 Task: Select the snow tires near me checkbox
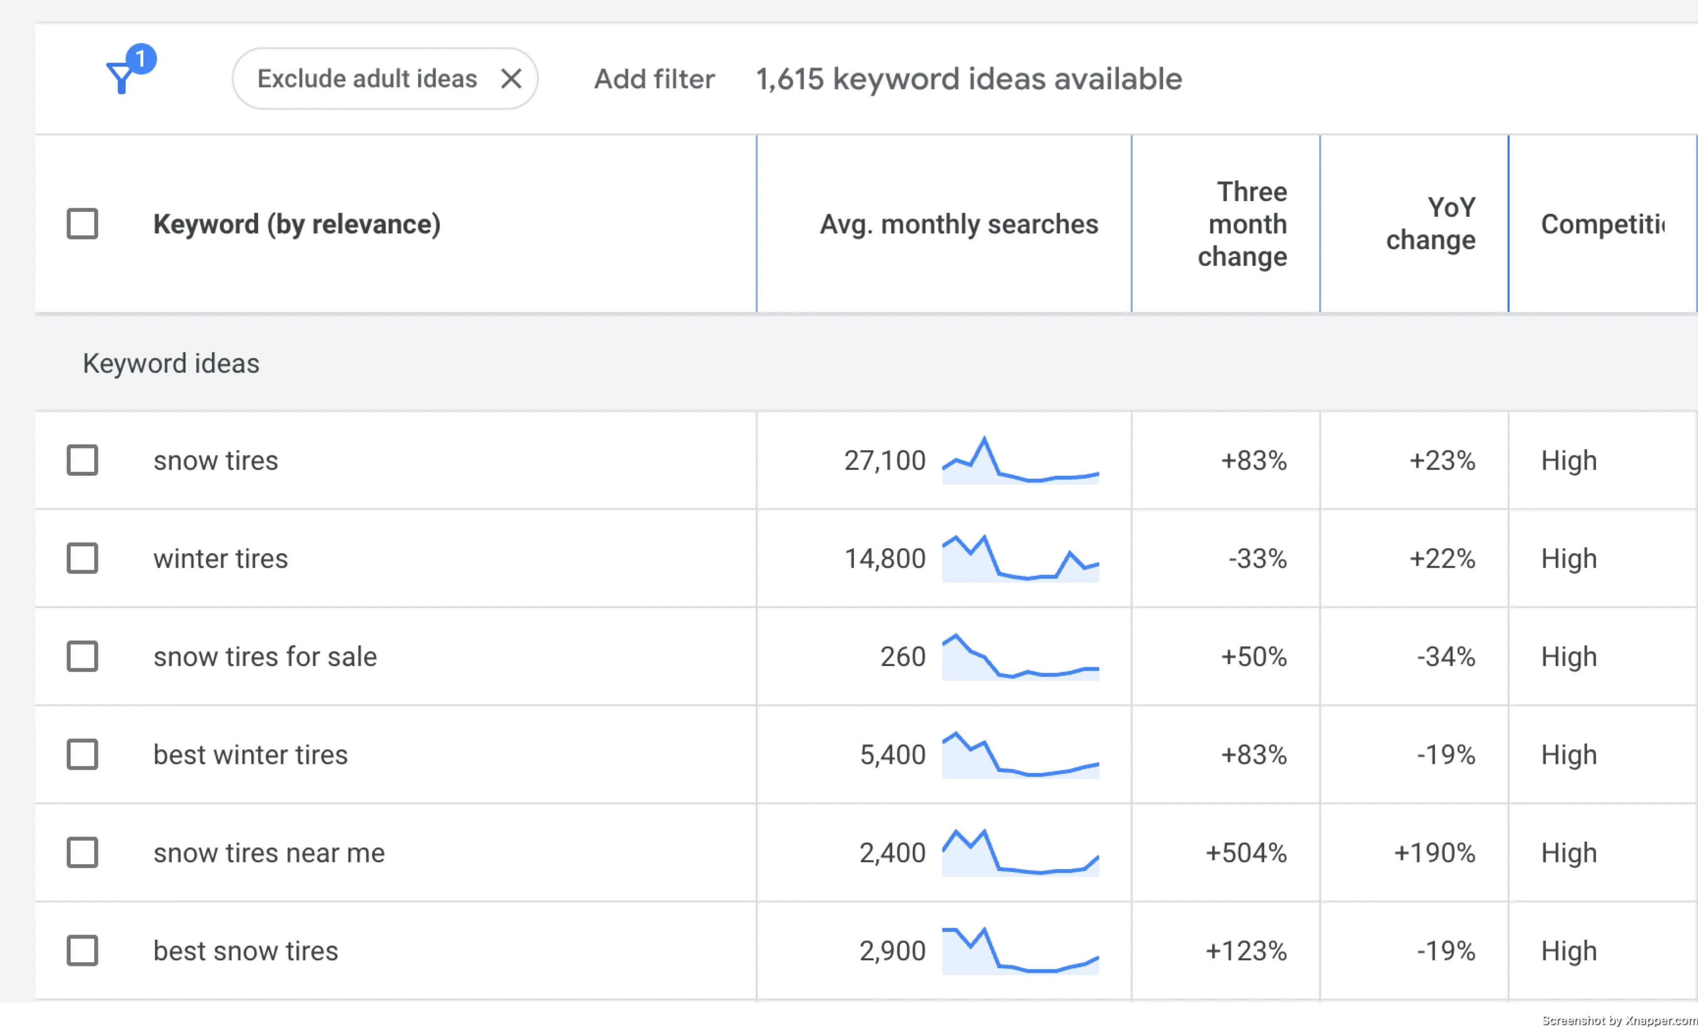(82, 853)
